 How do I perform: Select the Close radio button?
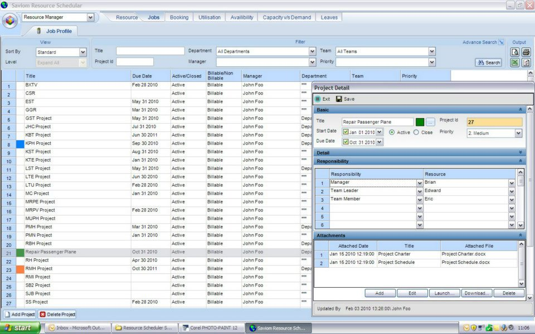416,132
